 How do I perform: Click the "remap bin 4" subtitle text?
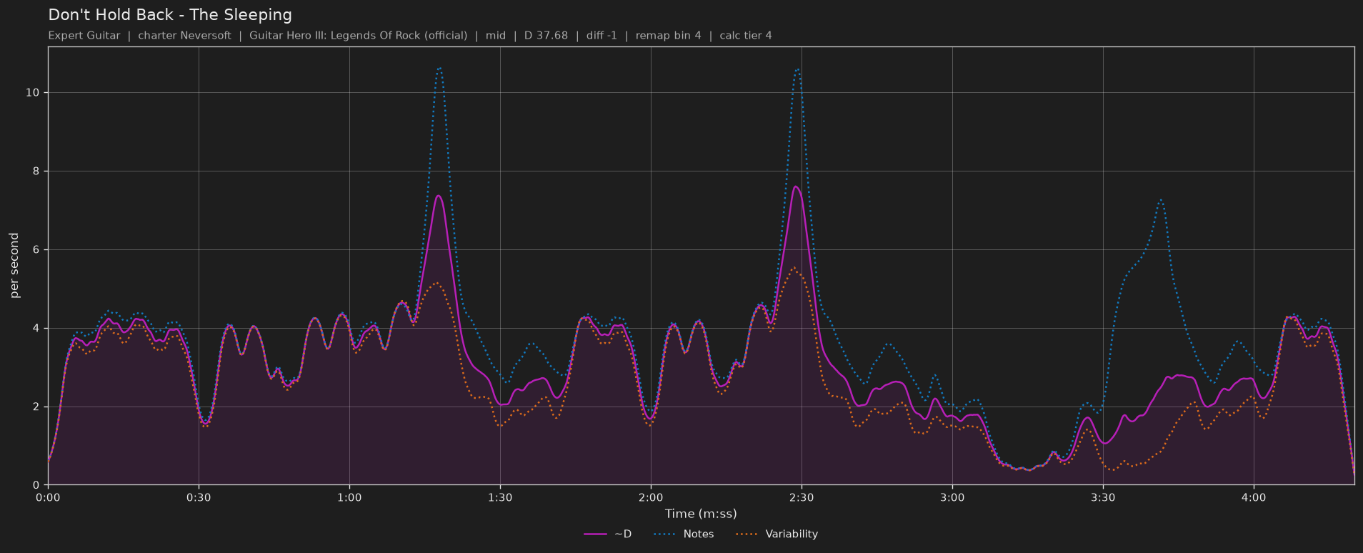[669, 36]
